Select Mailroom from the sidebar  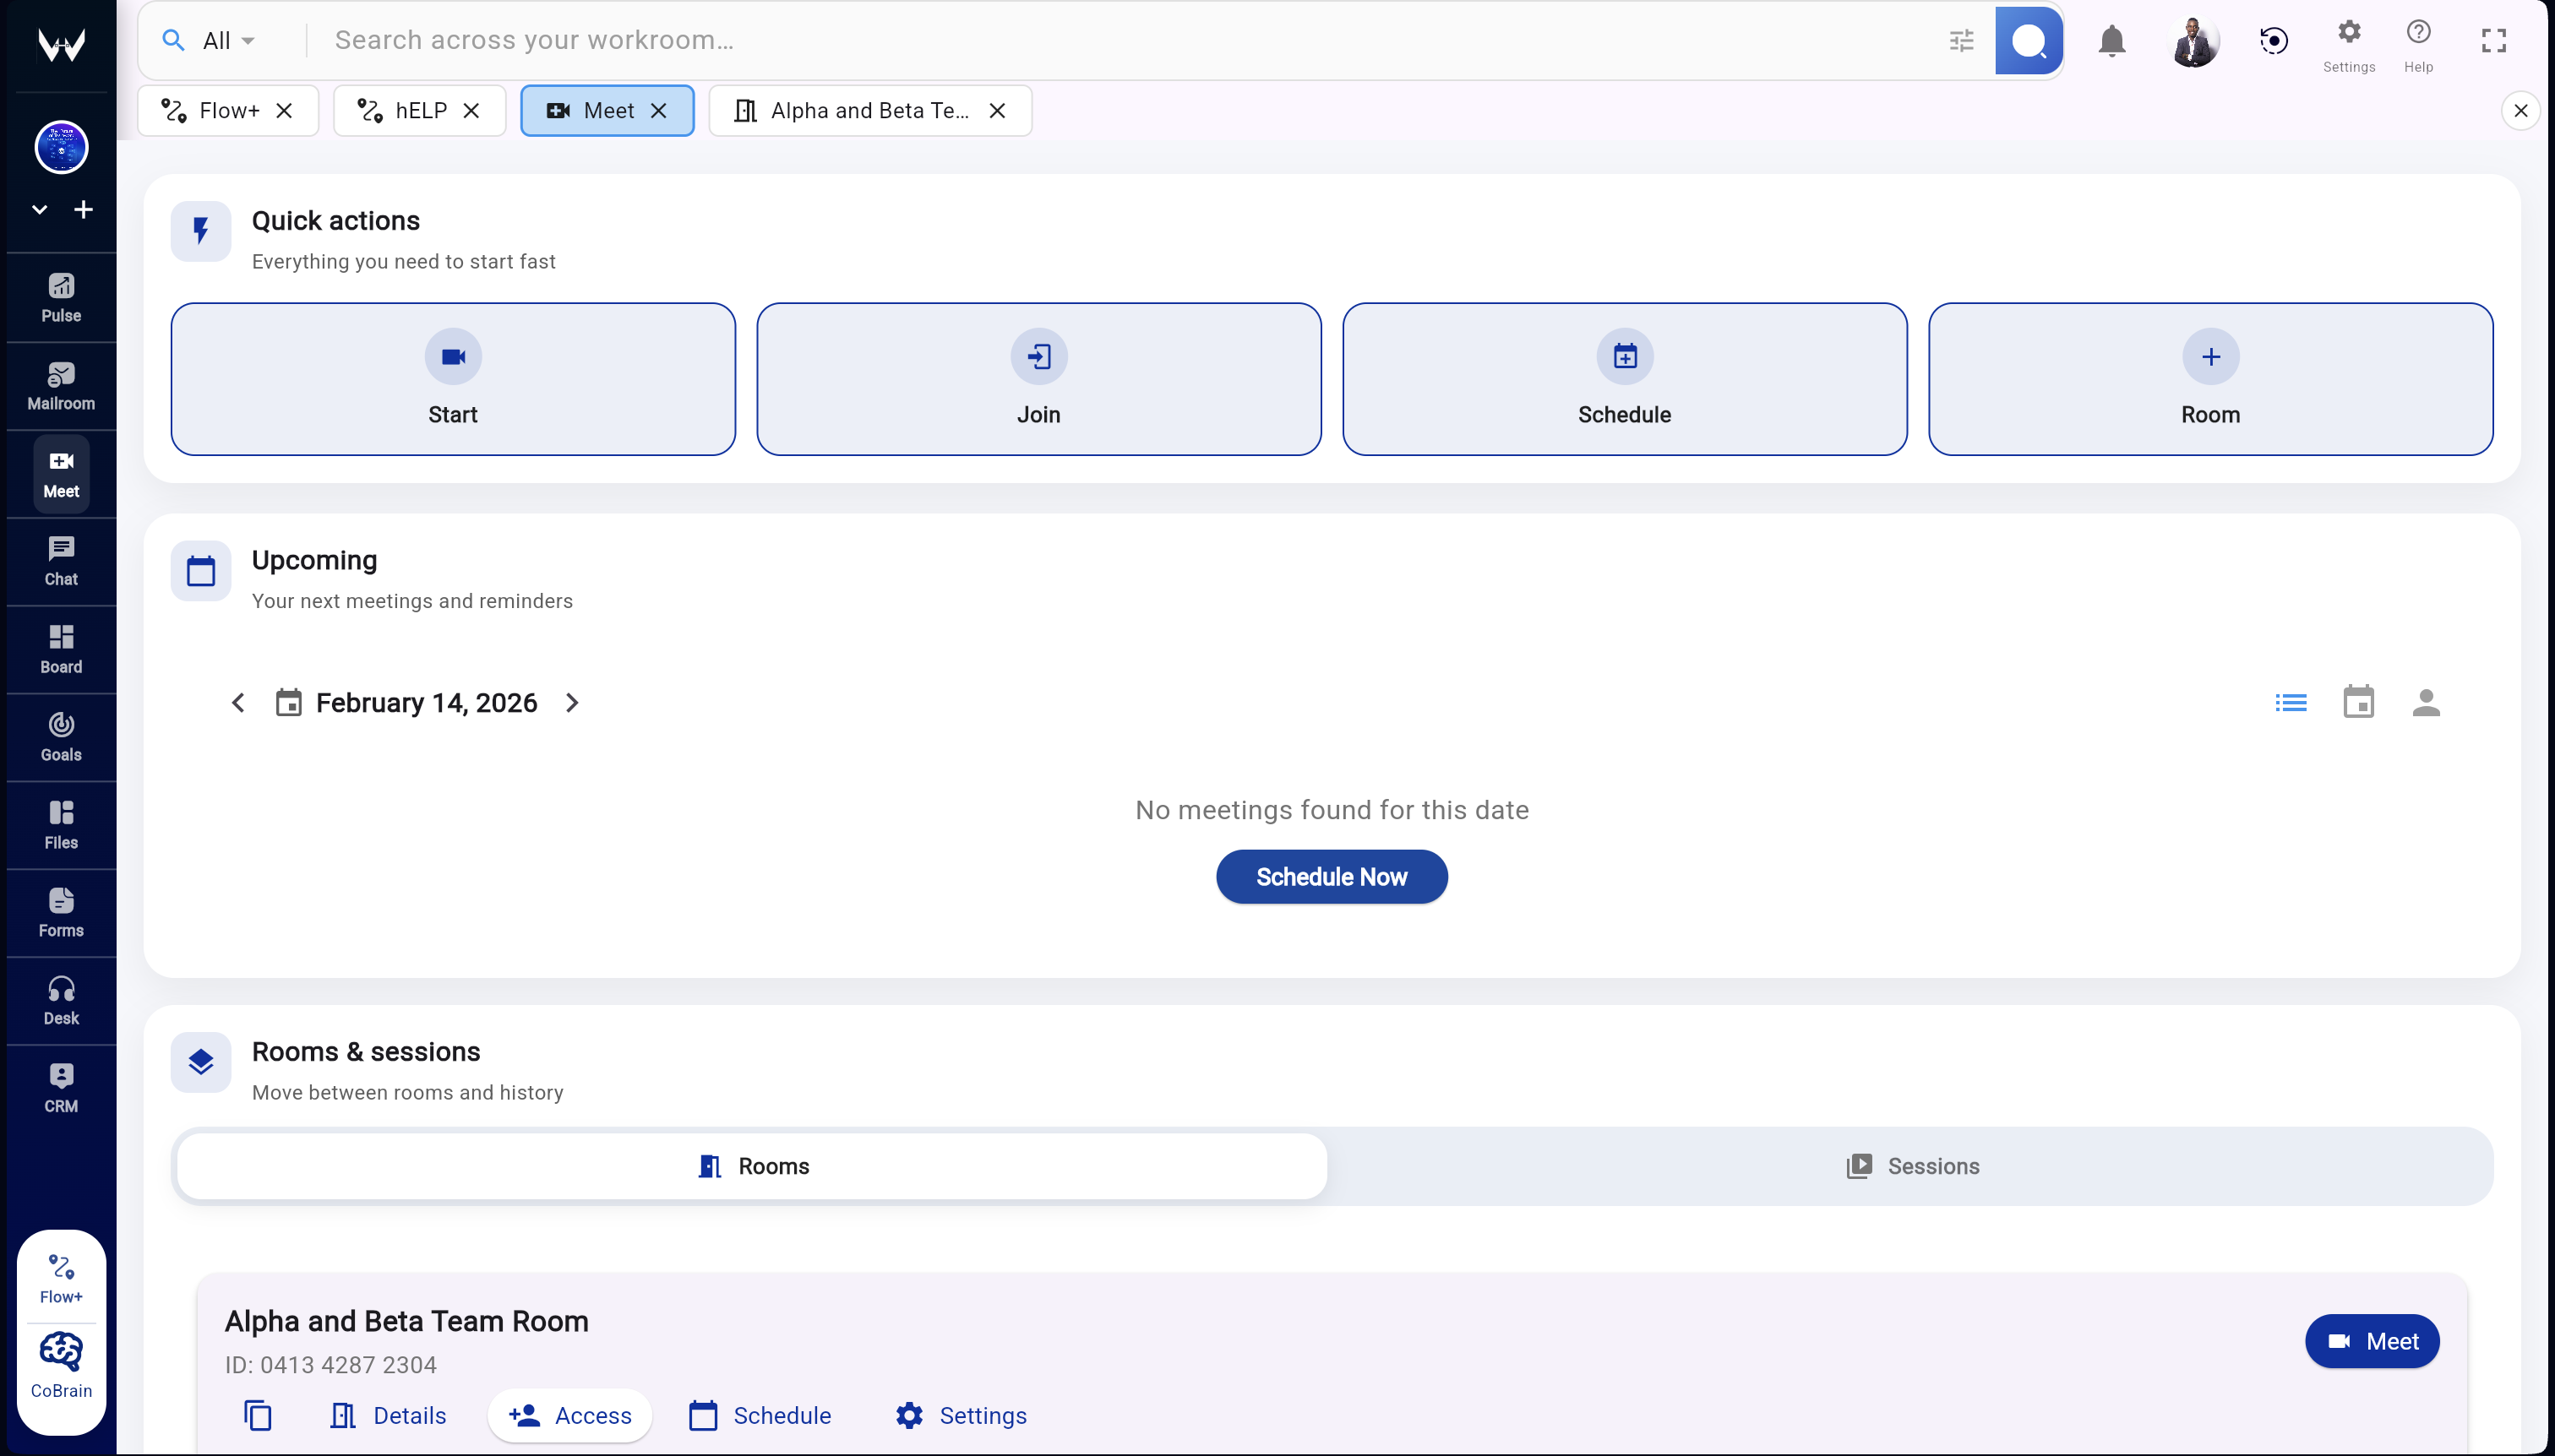pyautogui.click(x=60, y=386)
